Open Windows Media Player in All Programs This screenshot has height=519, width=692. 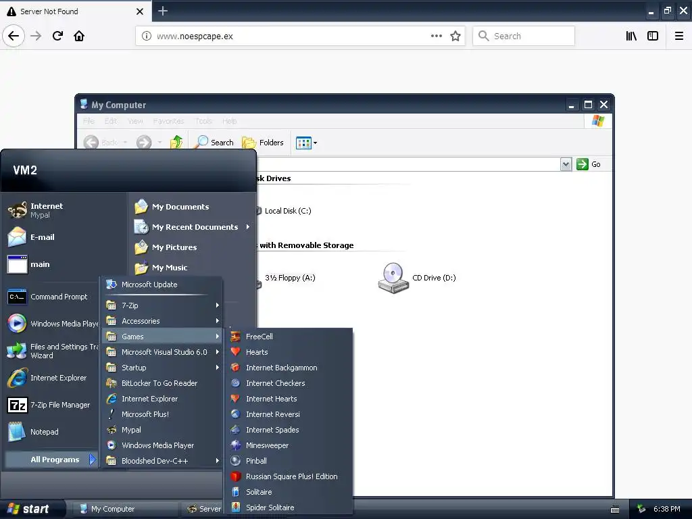tap(162, 445)
